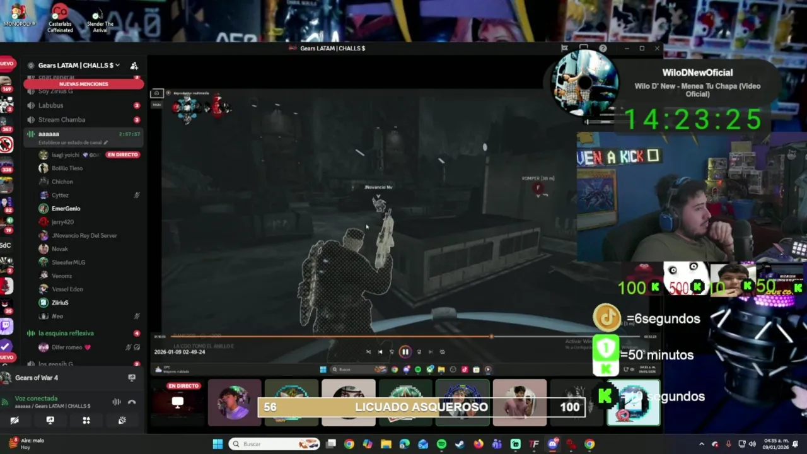The image size is (807, 454).
Task: Select user Bolillo Tieso in voice list
Action: pyautogui.click(x=67, y=168)
